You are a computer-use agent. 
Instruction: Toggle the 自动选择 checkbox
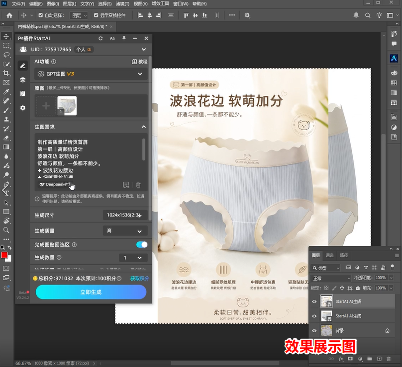click(x=40, y=15)
